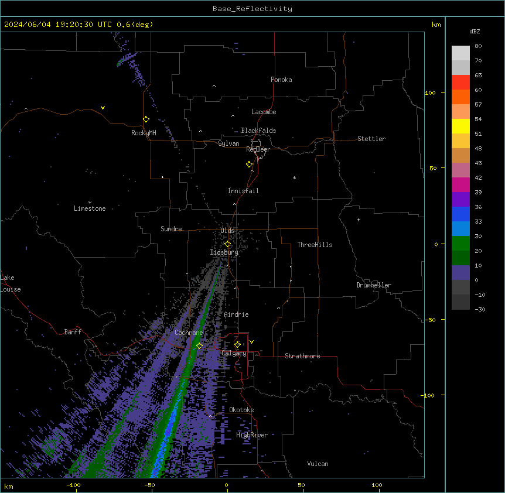Click the Olds label
Screen dimensions: 505x493
(x=227, y=231)
